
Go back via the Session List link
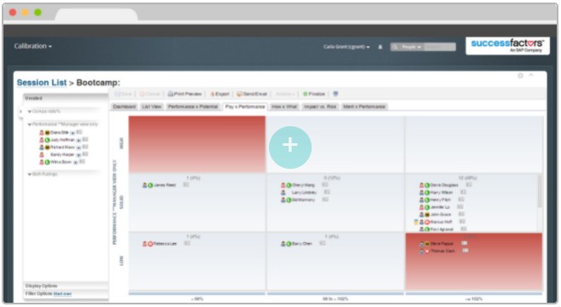(x=42, y=83)
